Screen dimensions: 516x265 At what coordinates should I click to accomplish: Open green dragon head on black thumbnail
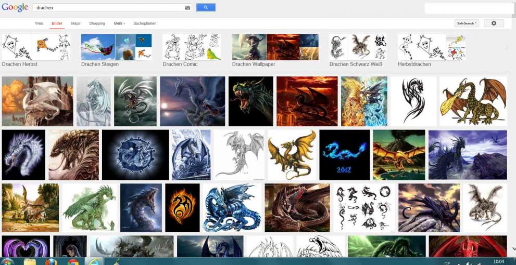[x=251, y=101]
